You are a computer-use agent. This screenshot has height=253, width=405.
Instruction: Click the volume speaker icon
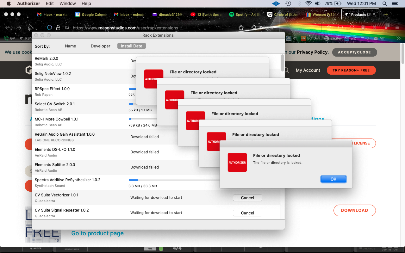coord(318,3)
